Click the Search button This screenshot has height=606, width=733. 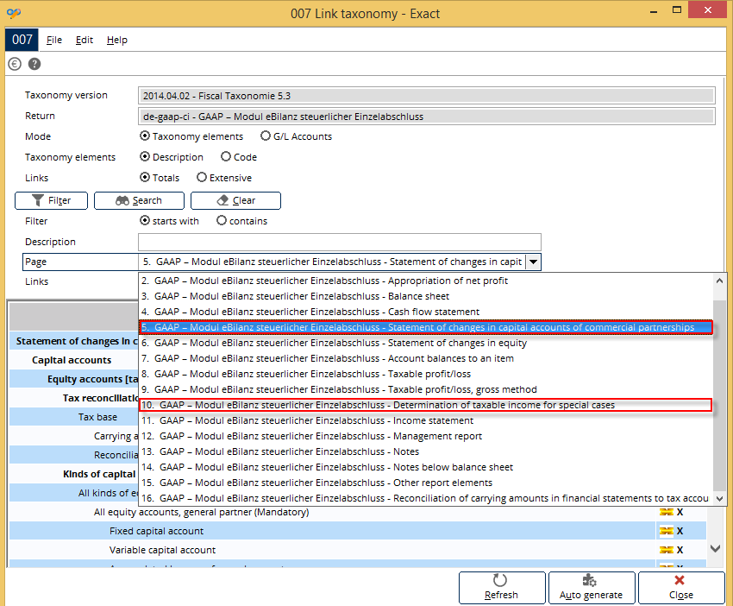point(139,200)
